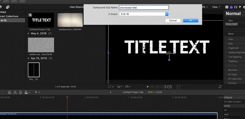Select Smart Collections in the library sidebar
The width and height of the screenshot is (245, 119).
pyautogui.click(x=9, y=16)
